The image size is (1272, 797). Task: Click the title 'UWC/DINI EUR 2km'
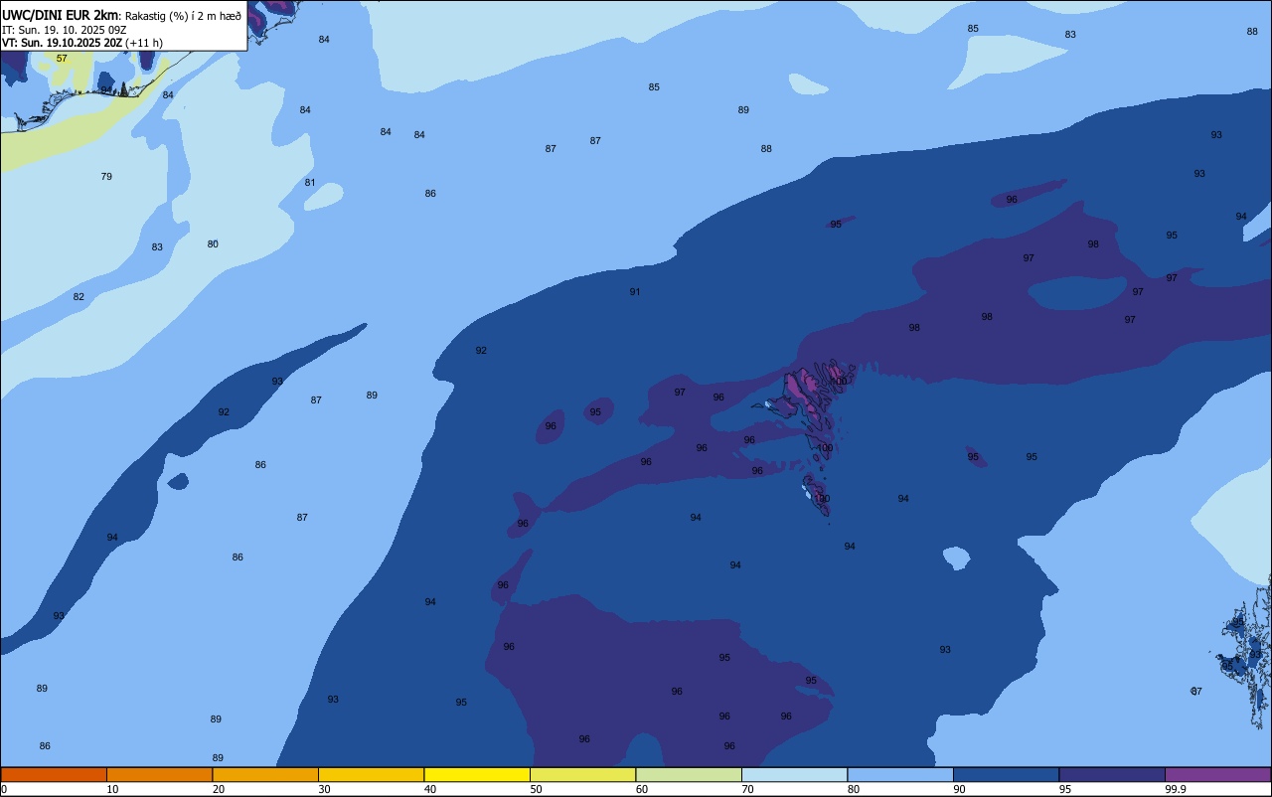(x=60, y=15)
